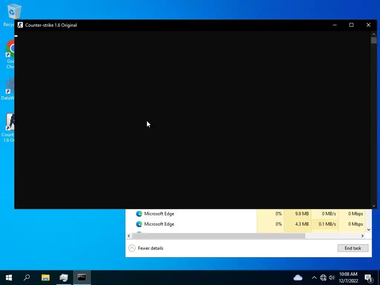Click the cloud weather tray icon
Screen dimensions: 380x285
pyautogui.click(x=298, y=278)
